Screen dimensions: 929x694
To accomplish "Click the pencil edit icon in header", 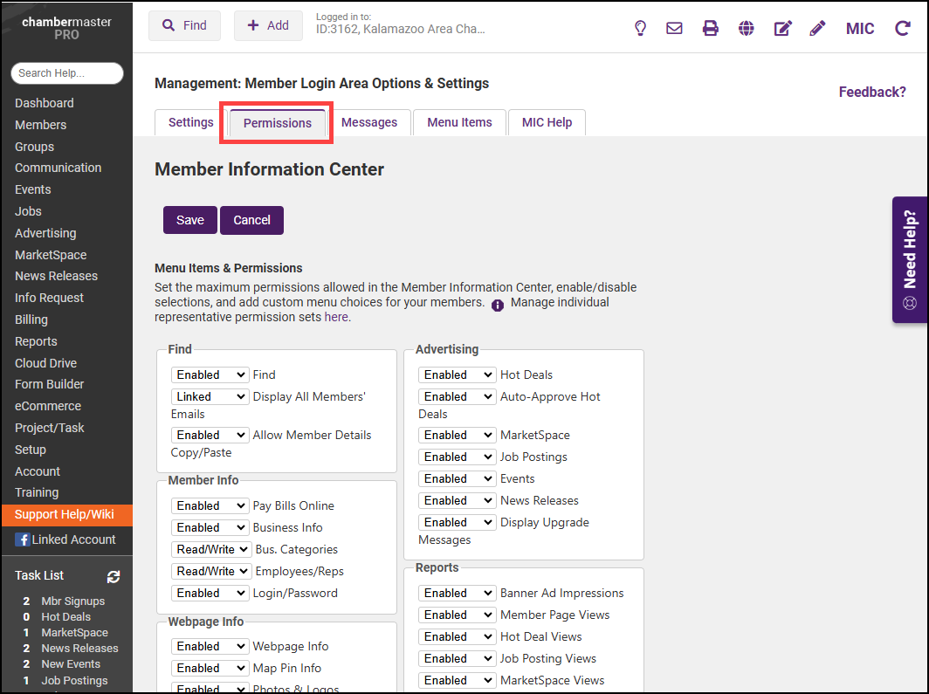I will coord(817,28).
